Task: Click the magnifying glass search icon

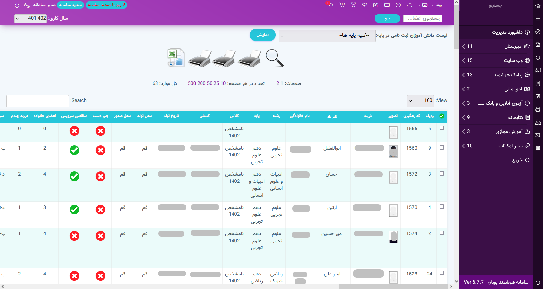Action: (275, 58)
